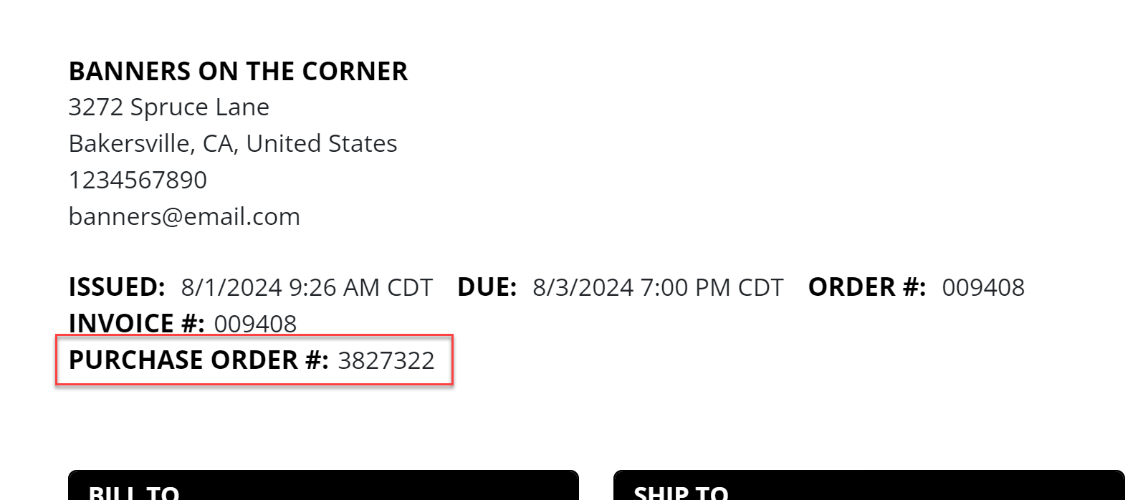Screen dimensions: 1143x500
Task: Click the phone number 1234567890
Action: [138, 180]
